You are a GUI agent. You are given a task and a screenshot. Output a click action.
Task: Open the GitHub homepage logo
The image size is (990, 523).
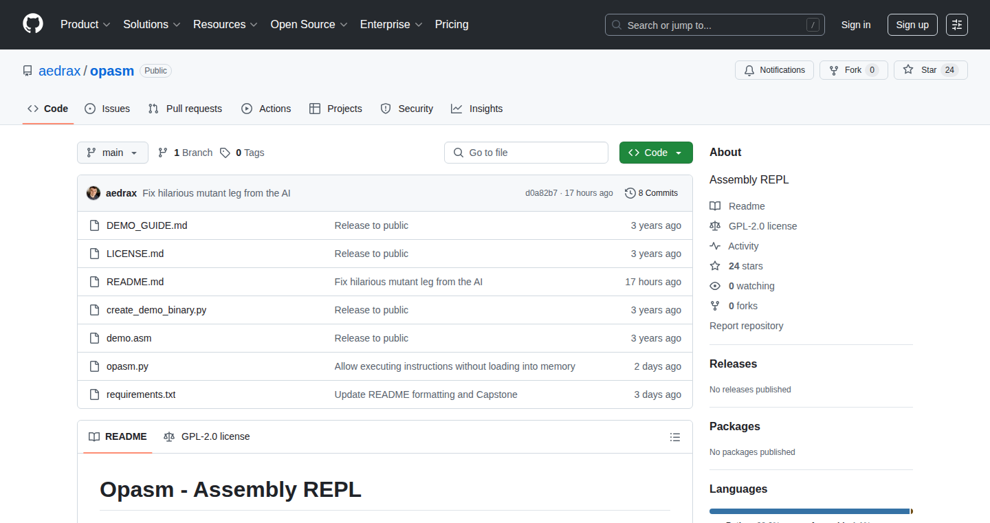[x=33, y=24]
